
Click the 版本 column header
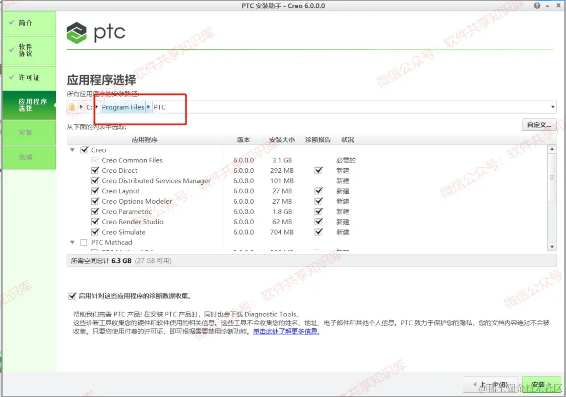pyautogui.click(x=243, y=139)
